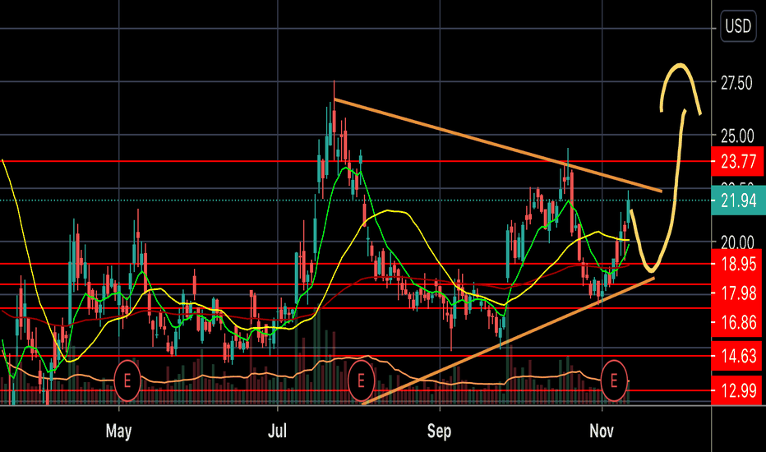
Task: Click the Jul label on time axis
Action: [278, 431]
